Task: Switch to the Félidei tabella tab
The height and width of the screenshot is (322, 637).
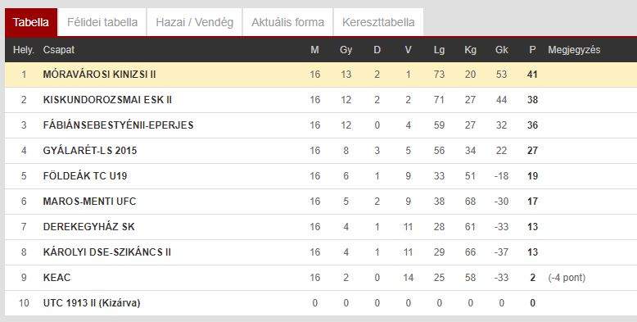Action: click(x=102, y=22)
